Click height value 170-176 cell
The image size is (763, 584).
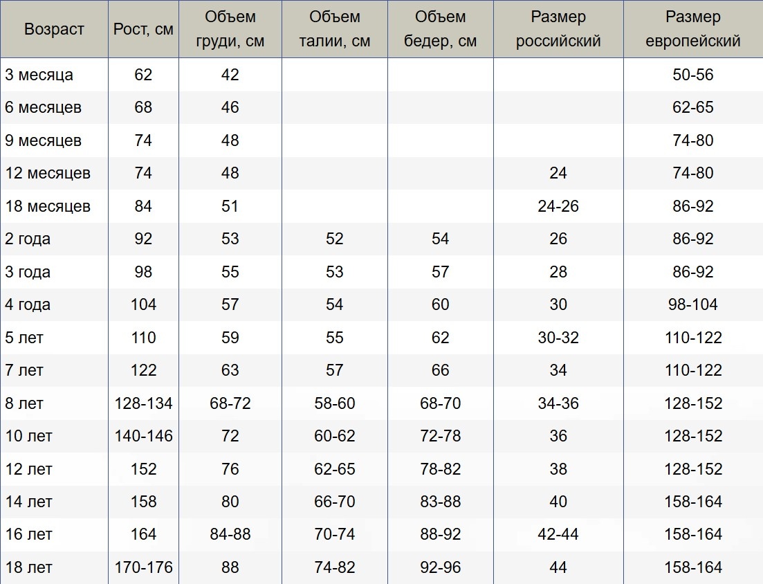[x=144, y=567]
